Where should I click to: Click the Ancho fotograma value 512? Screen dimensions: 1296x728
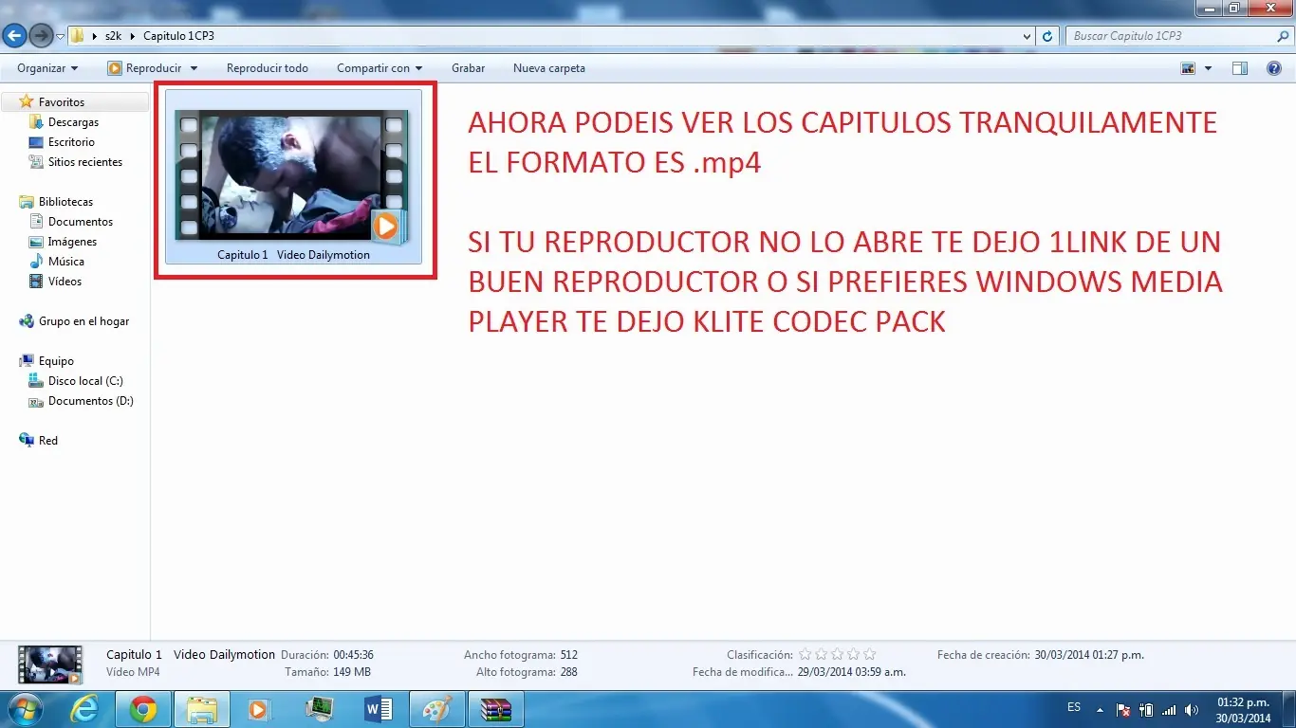(569, 655)
